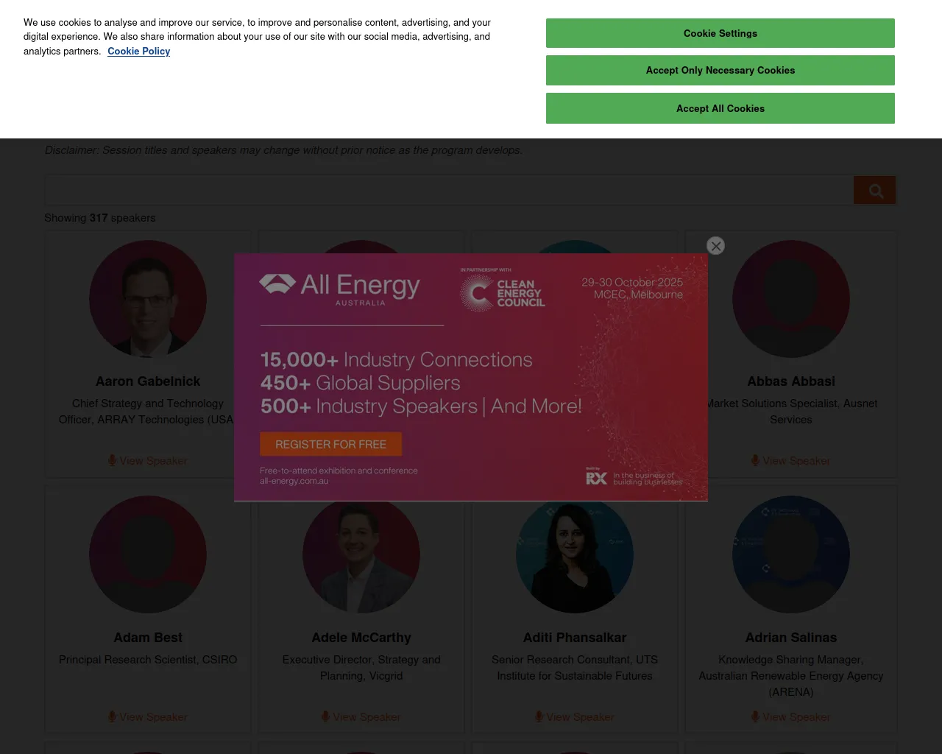
Task: Click the name Adrian Salinas
Action: 791,638
